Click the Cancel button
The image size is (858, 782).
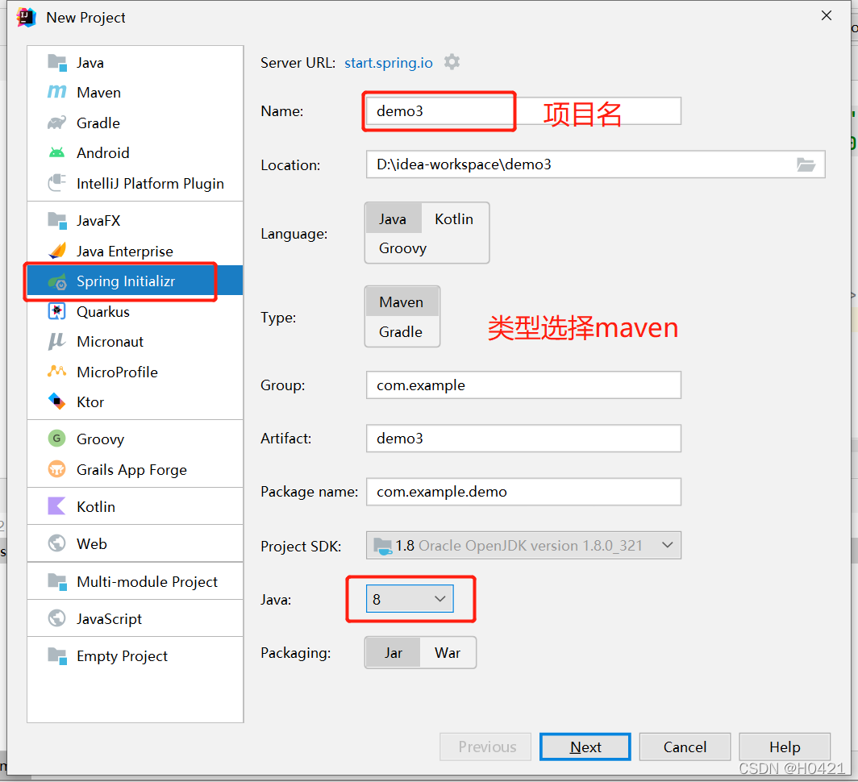point(685,747)
